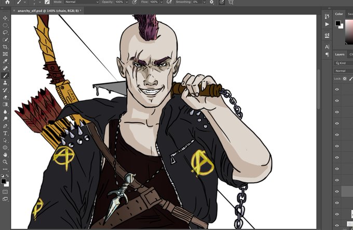
Task: Toggle lock transparent pixels
Action: (x=345, y=79)
